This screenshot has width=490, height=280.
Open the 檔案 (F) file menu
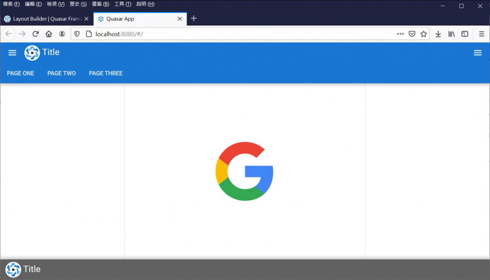11,4
